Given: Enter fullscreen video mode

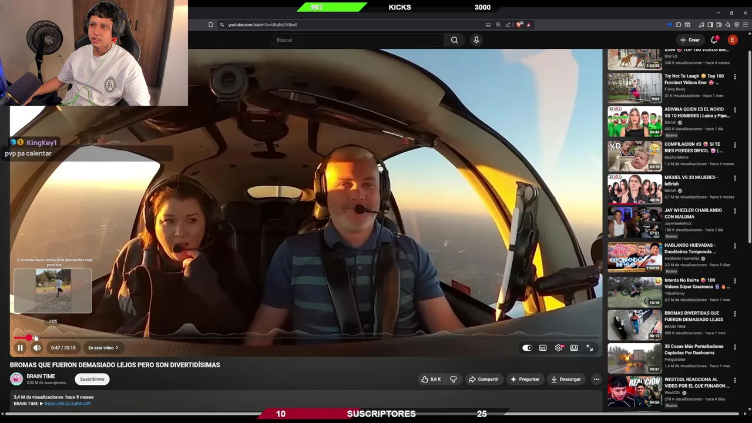Looking at the screenshot, I should (x=590, y=348).
